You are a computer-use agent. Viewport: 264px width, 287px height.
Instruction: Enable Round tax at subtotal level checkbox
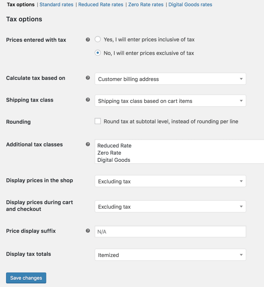98,121
